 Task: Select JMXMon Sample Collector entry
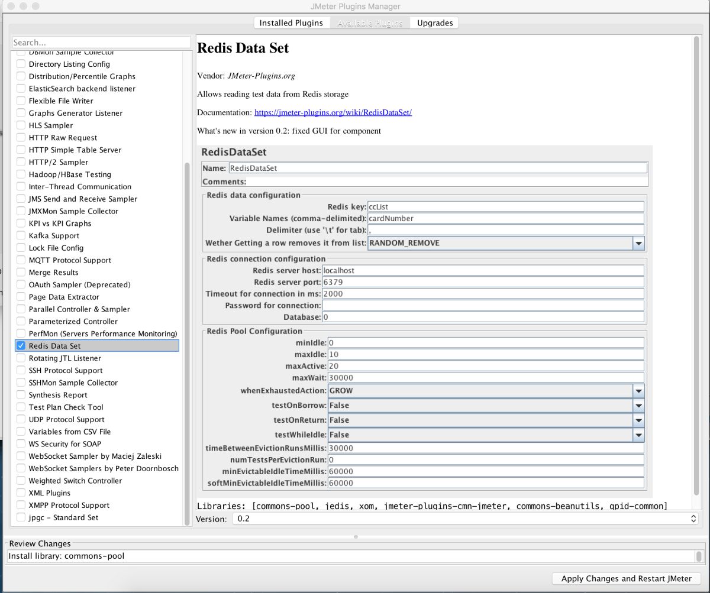(73, 211)
